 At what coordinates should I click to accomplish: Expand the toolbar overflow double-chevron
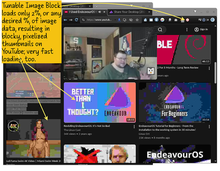[x=208, y=20]
